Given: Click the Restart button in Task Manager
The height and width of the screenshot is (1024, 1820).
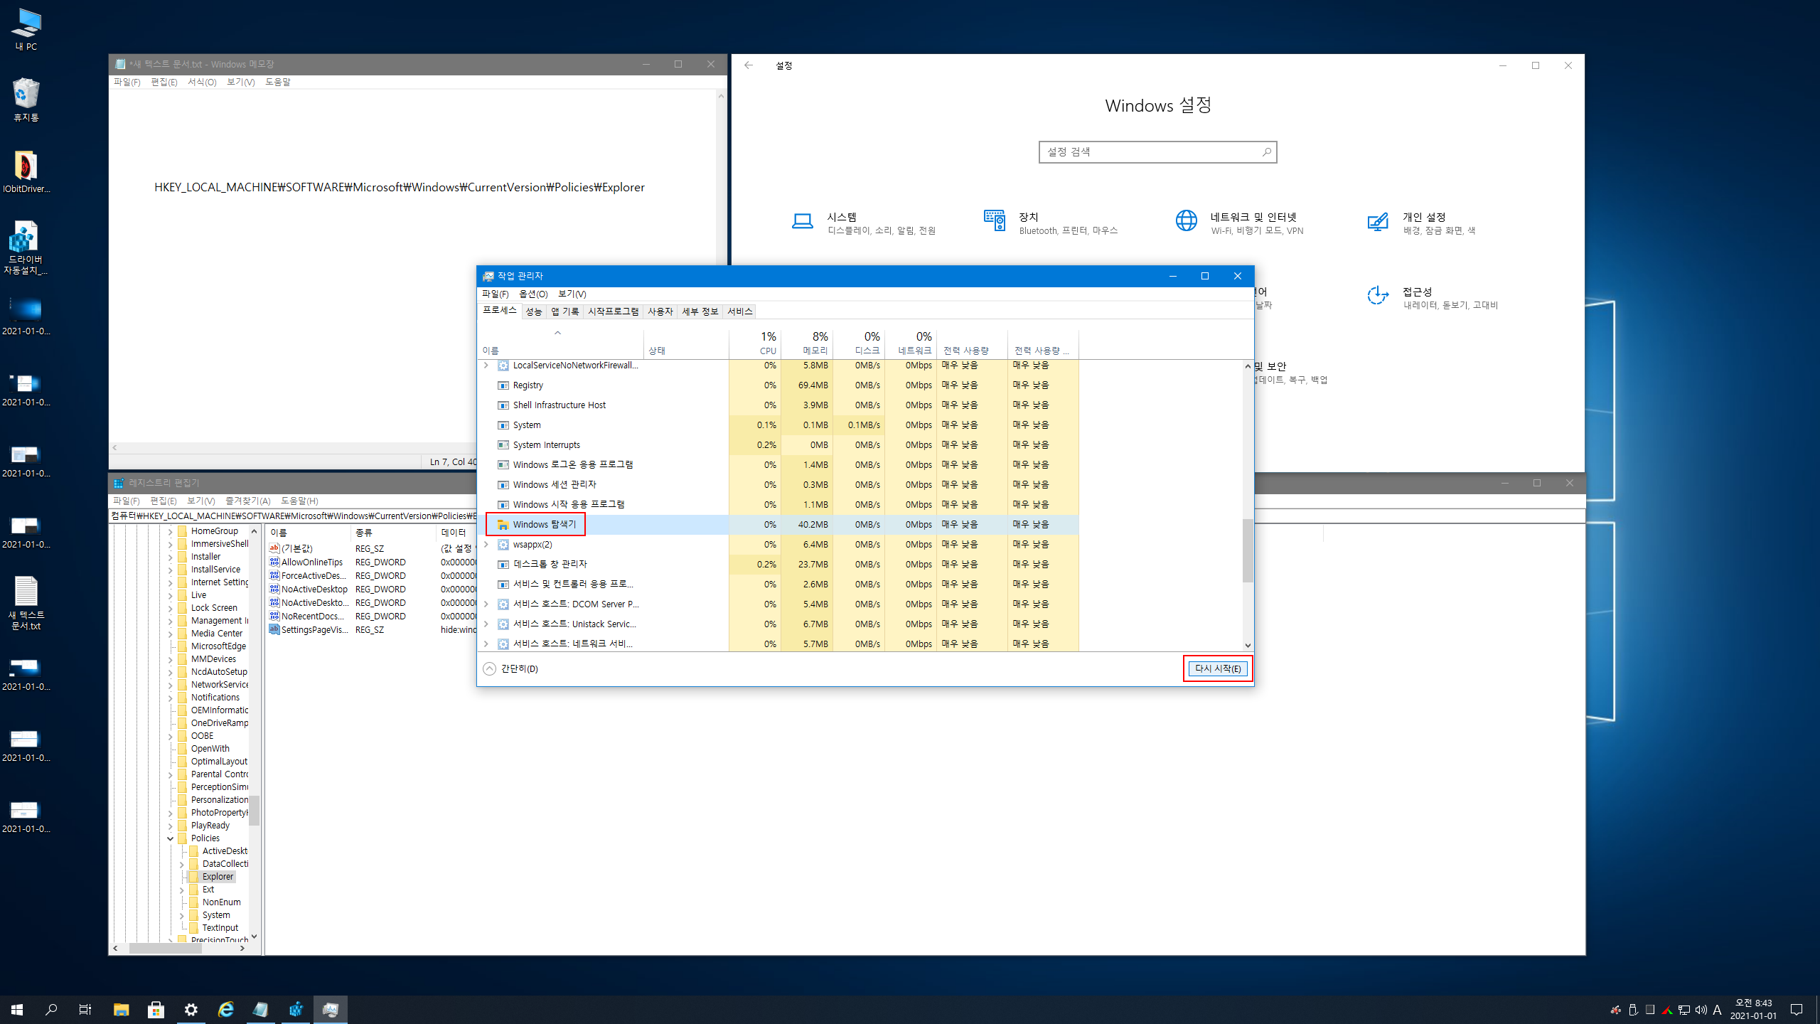Looking at the screenshot, I should click(1217, 668).
